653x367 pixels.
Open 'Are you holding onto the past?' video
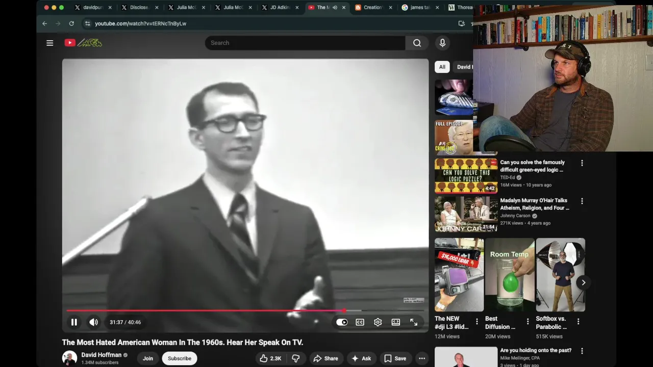coord(536,351)
